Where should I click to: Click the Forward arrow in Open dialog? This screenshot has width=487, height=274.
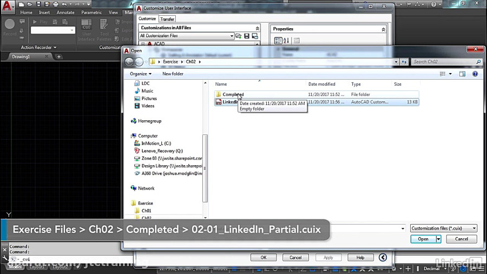click(139, 62)
